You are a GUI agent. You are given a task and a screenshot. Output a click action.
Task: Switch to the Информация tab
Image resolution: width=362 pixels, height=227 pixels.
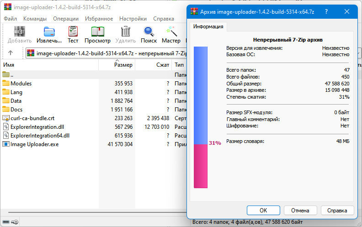(x=208, y=26)
